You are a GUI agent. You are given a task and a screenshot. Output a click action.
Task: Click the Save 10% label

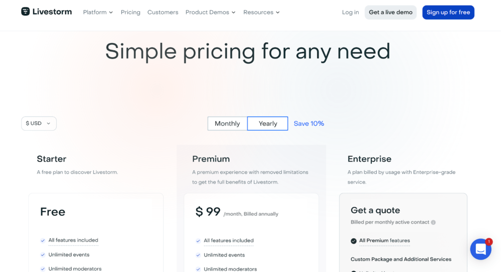pos(309,123)
